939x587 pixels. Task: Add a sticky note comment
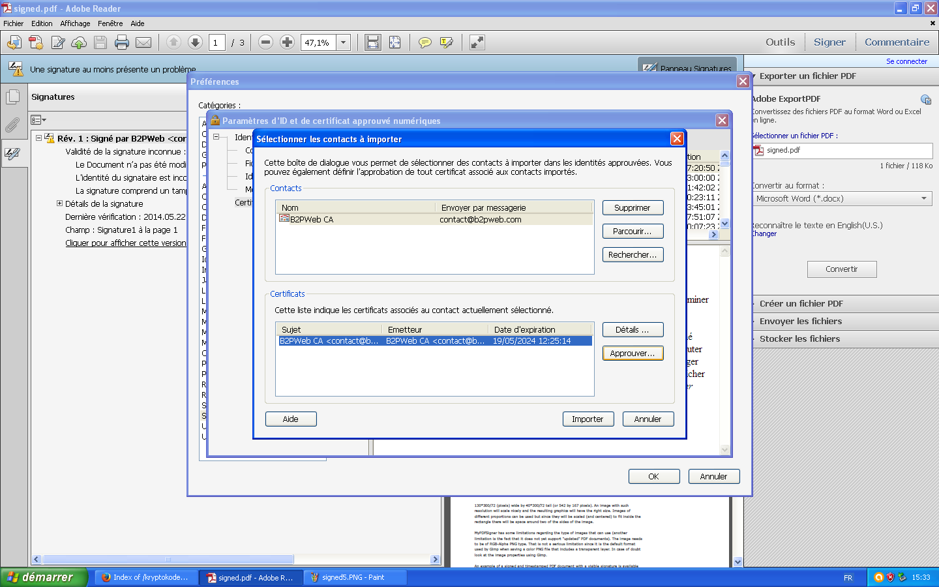point(425,43)
